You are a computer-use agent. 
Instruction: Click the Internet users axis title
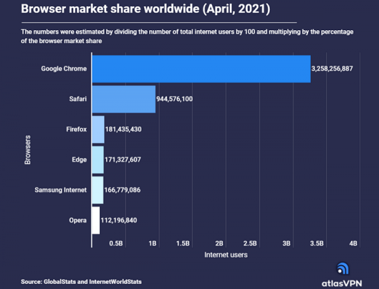point(226,255)
